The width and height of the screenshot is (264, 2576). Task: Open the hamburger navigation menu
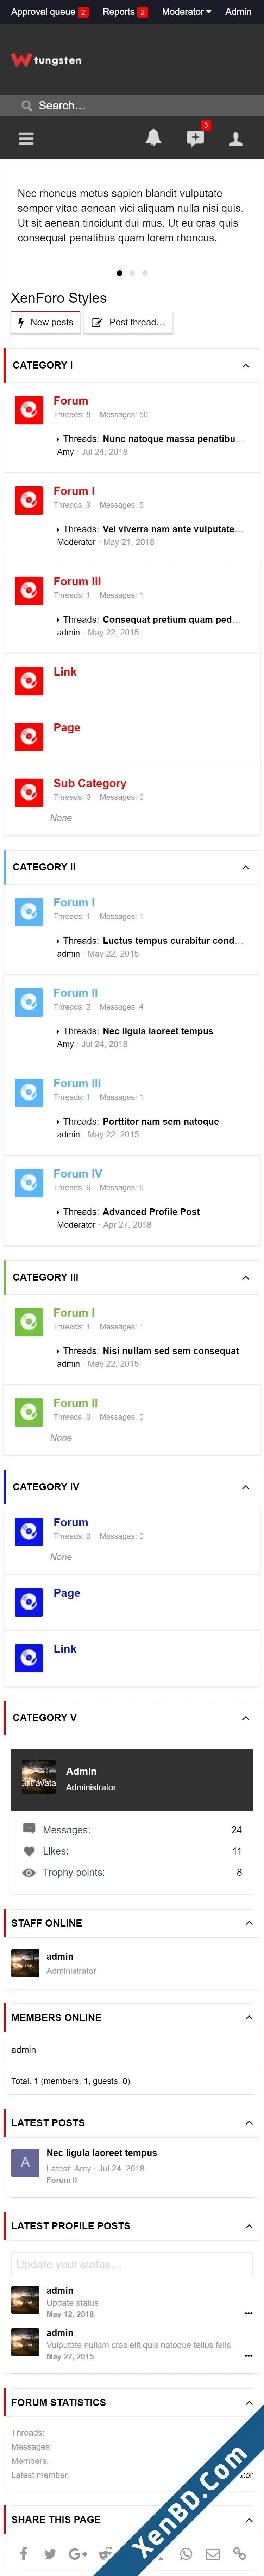26,139
